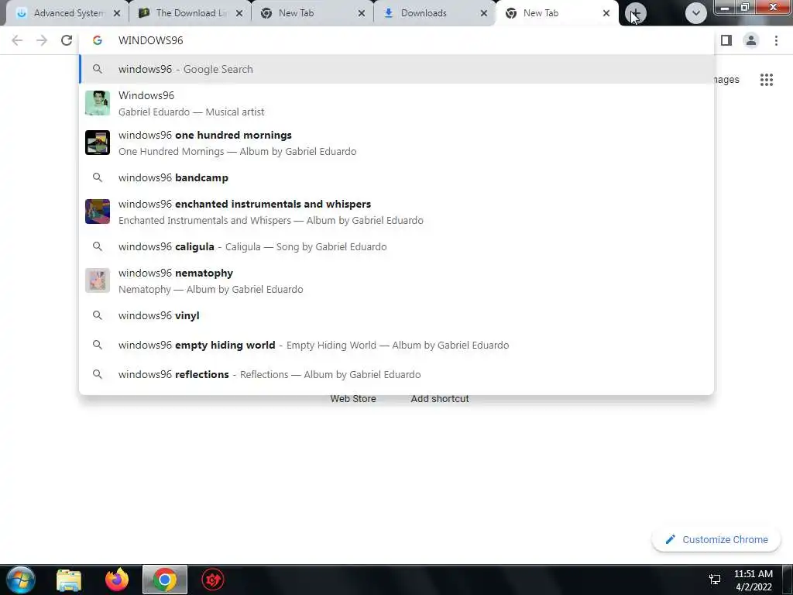Close The Download tab
The height and width of the screenshot is (595, 793).
[239, 13]
